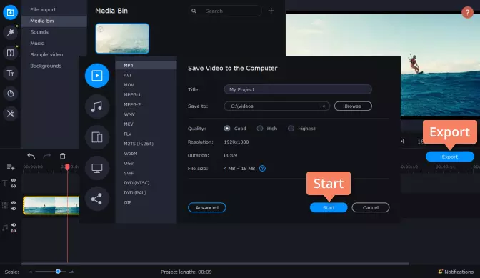Select Highest quality radio button
The width and height of the screenshot is (480, 278).
[291, 129]
